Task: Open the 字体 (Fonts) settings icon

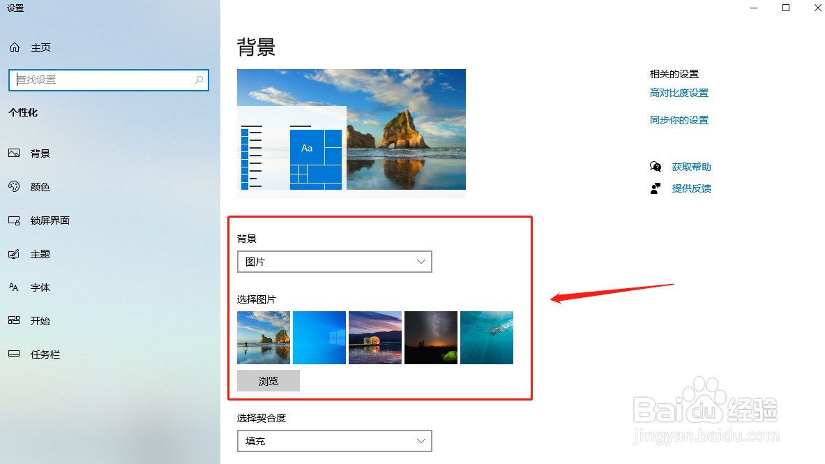Action: (x=14, y=287)
